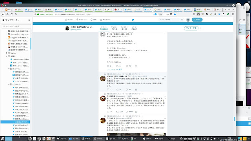This screenshot has height=141, width=251.
Task: Click the Twitter bird extension icon in toolbar
Action: pyautogui.click(x=219, y=14)
